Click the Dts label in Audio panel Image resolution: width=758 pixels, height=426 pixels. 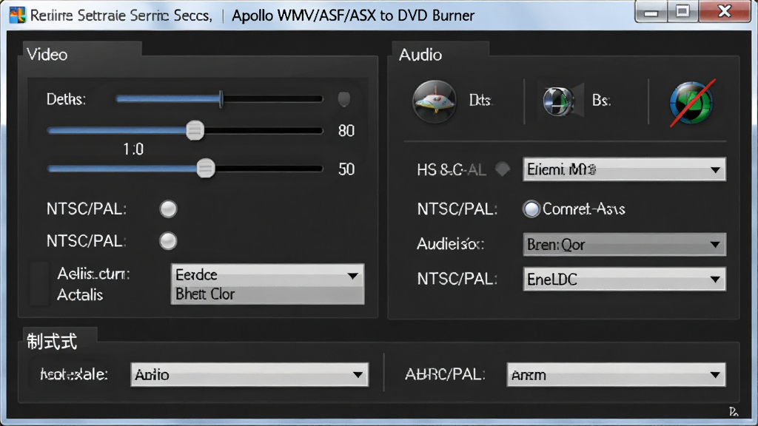tap(480, 101)
